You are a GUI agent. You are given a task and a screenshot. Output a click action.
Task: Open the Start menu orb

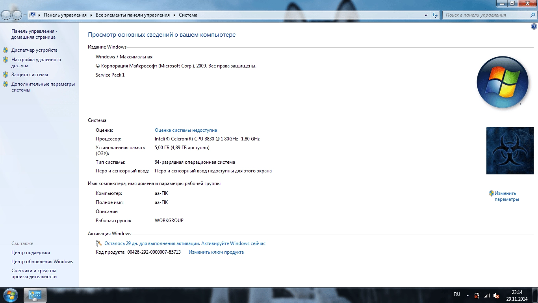pos(10,295)
